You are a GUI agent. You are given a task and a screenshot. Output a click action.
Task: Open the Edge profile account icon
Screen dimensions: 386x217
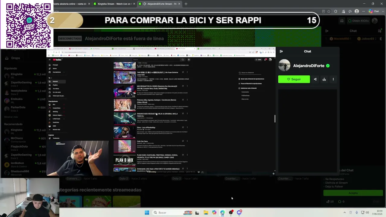point(357,11)
